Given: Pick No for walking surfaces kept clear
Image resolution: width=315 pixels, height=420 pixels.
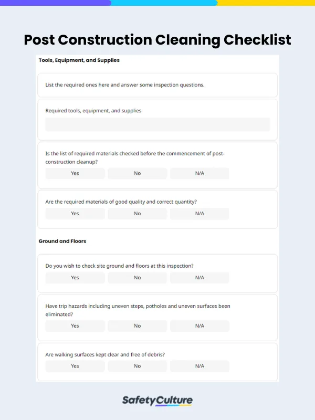Looking at the screenshot, I should (138, 366).
